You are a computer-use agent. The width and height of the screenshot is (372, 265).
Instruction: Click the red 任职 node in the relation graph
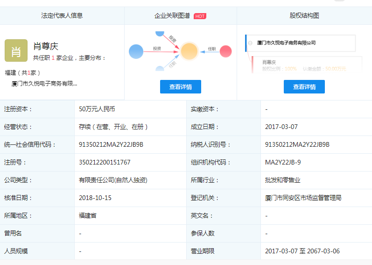point(225,51)
